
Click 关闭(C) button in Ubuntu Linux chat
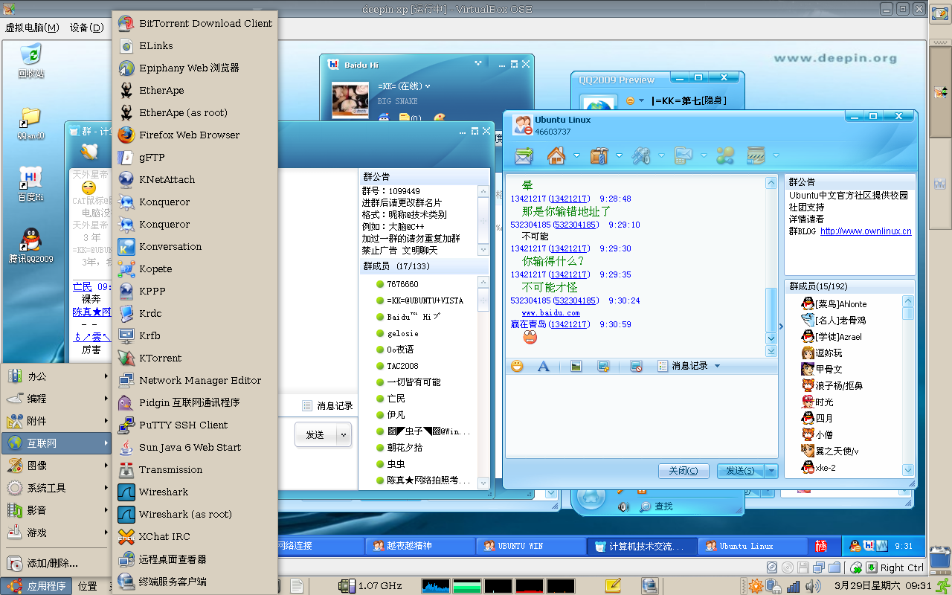tap(683, 471)
